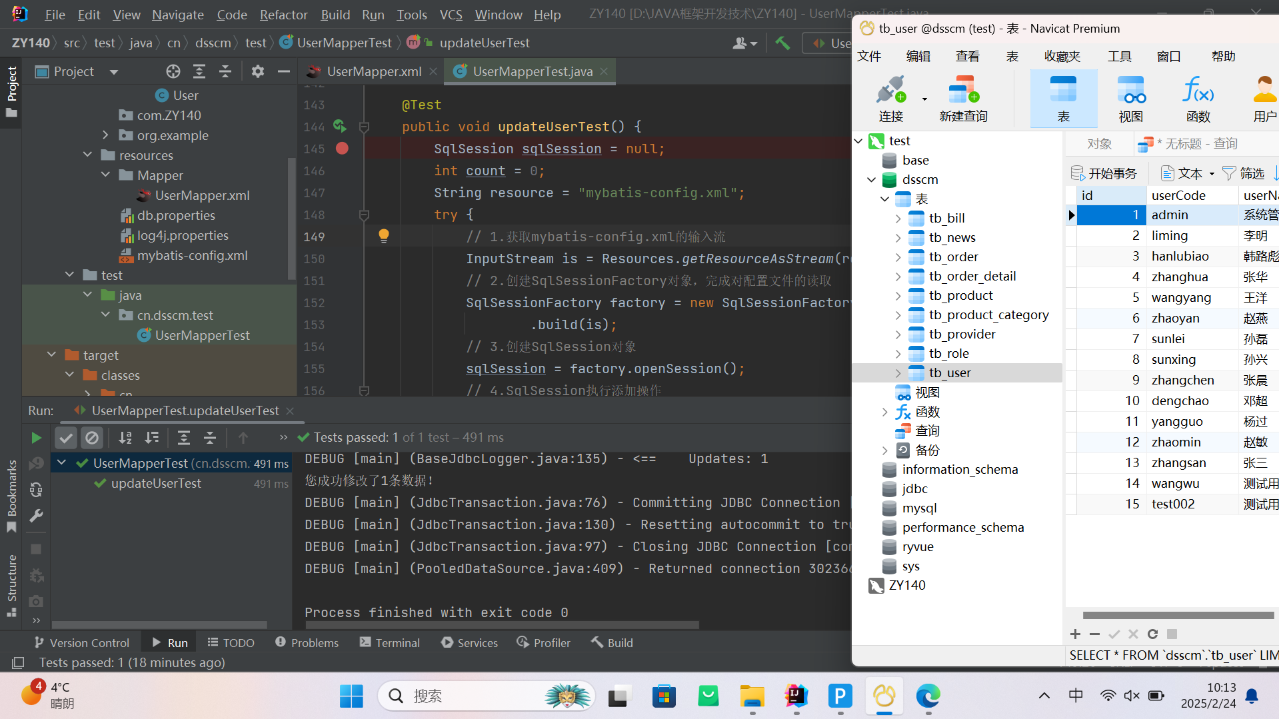The width and height of the screenshot is (1279, 719).
Task: Open Microsoft Edge from the taskbar
Action: pos(928,696)
